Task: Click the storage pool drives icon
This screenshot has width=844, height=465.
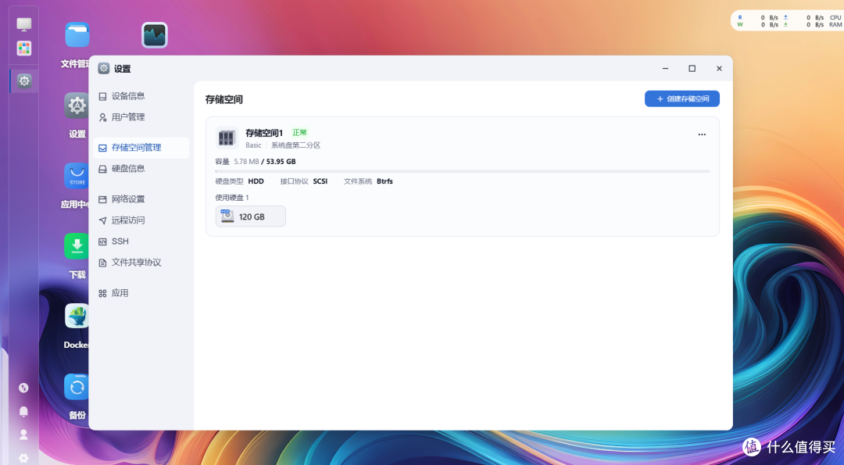Action: (227, 138)
